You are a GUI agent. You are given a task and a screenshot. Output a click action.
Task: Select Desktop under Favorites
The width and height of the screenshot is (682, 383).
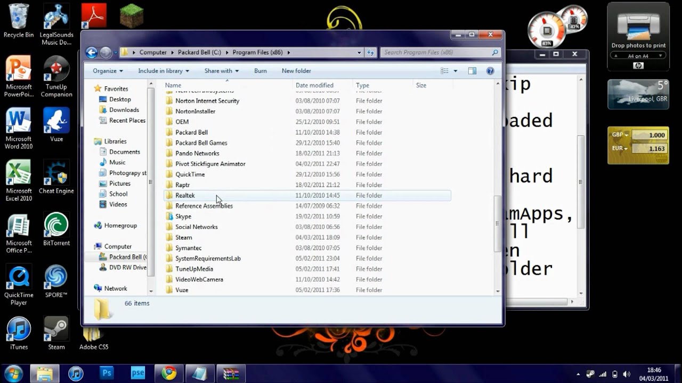pyautogui.click(x=120, y=99)
